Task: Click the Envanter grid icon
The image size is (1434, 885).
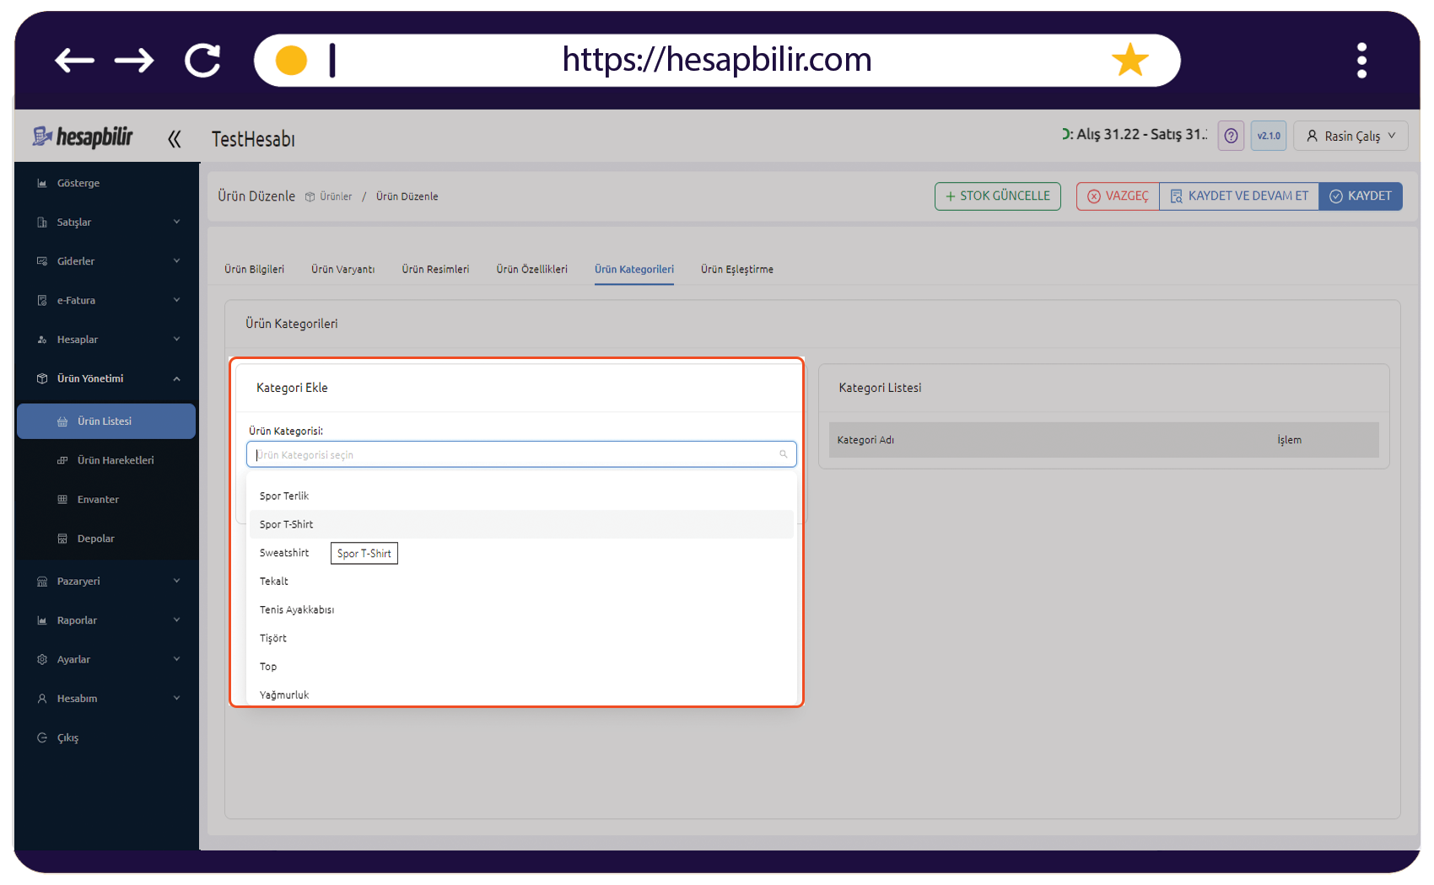Action: (62, 500)
